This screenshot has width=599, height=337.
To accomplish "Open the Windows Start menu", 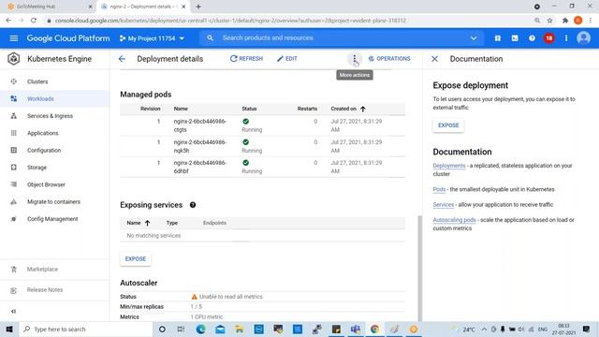I will coord(9,329).
